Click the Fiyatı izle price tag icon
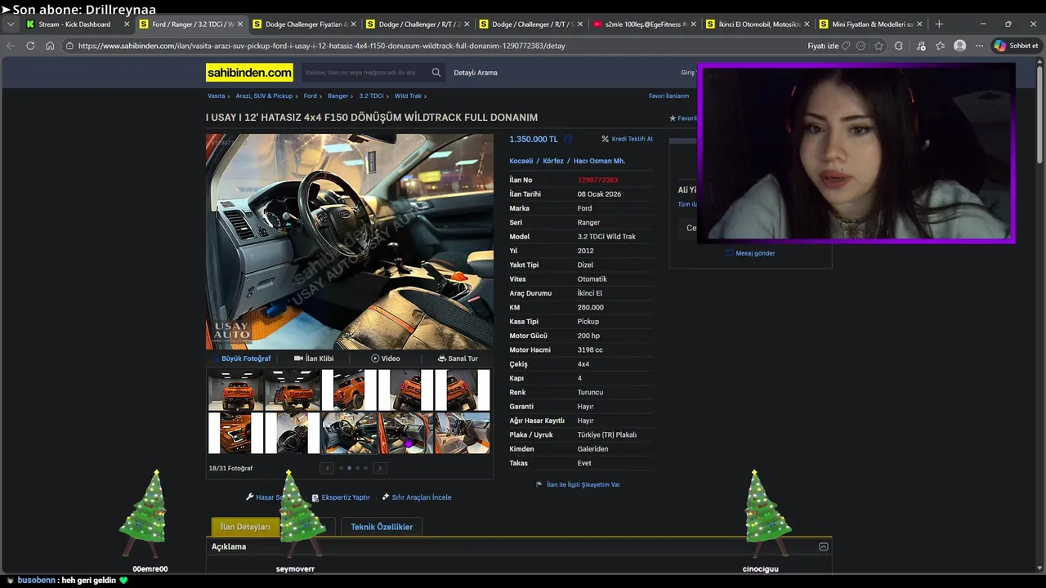1046x588 pixels. 846,46
